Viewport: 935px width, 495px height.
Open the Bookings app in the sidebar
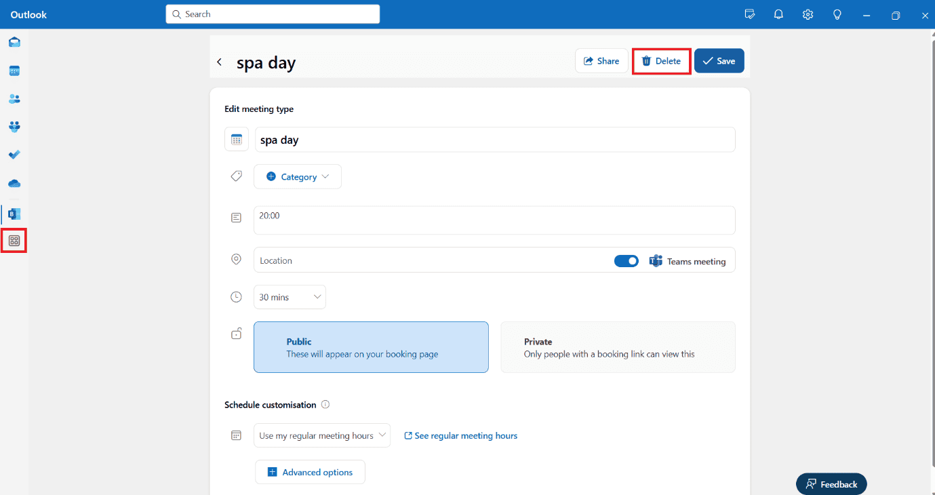click(x=14, y=214)
